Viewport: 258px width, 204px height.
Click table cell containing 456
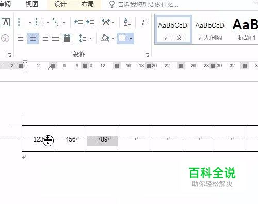coord(70,139)
